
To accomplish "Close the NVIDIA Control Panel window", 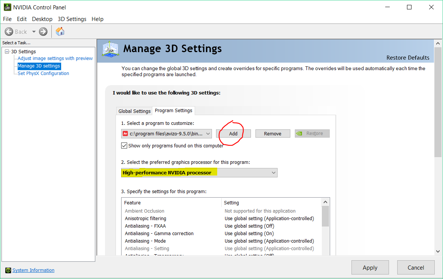I will pyautogui.click(x=431, y=7).
